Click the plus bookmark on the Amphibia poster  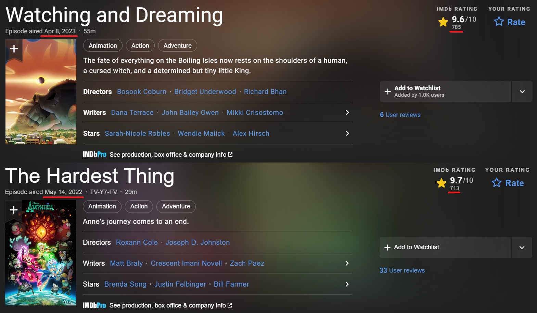(14, 210)
